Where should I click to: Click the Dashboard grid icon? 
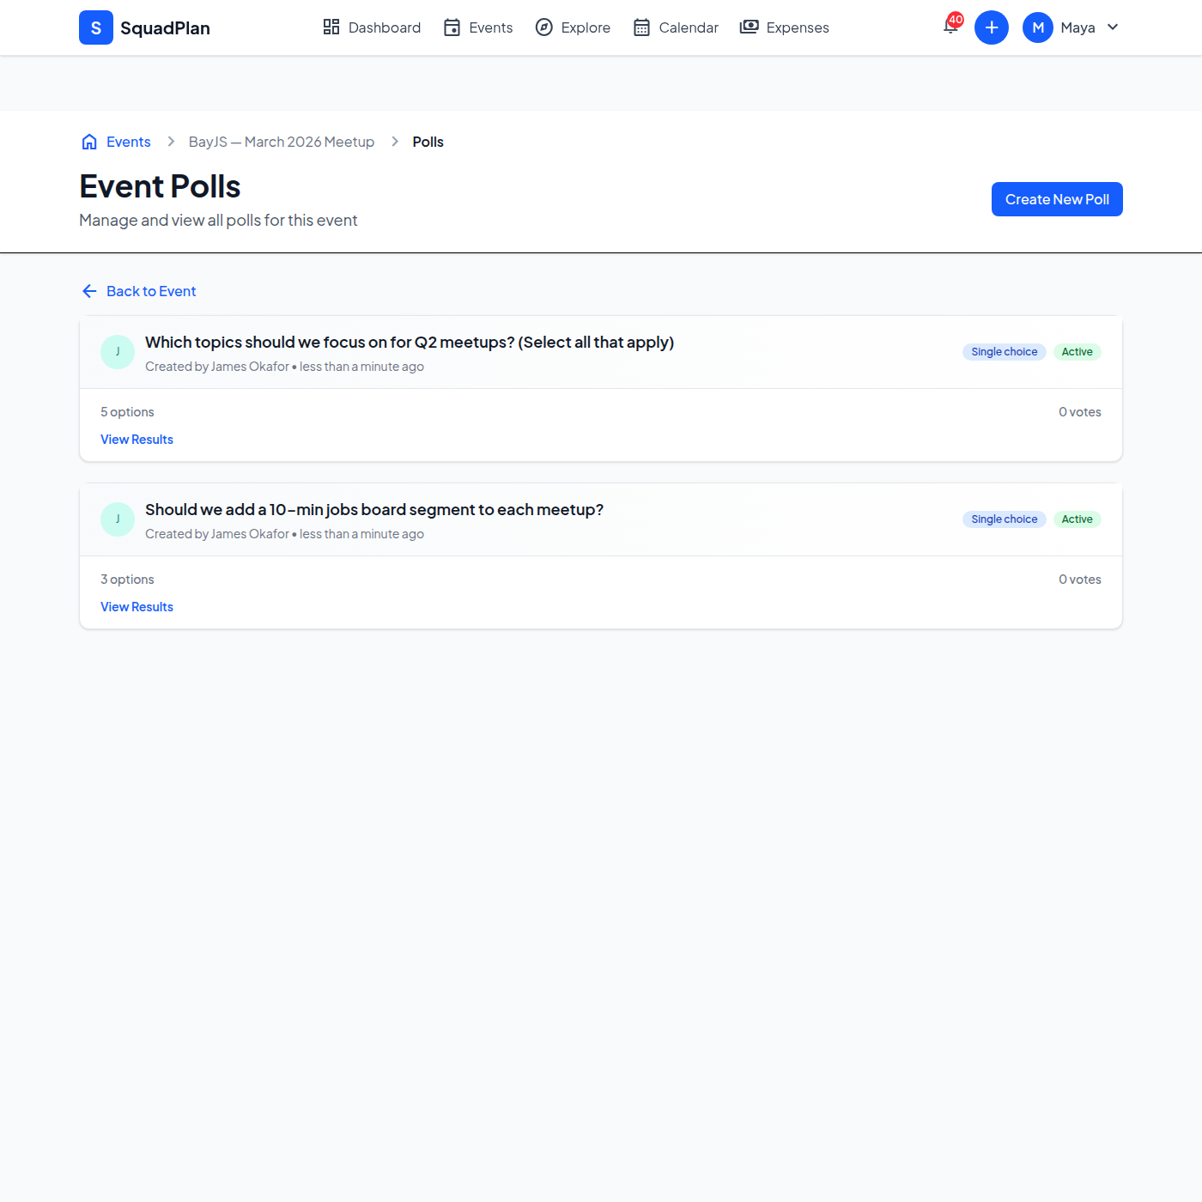coord(331,27)
